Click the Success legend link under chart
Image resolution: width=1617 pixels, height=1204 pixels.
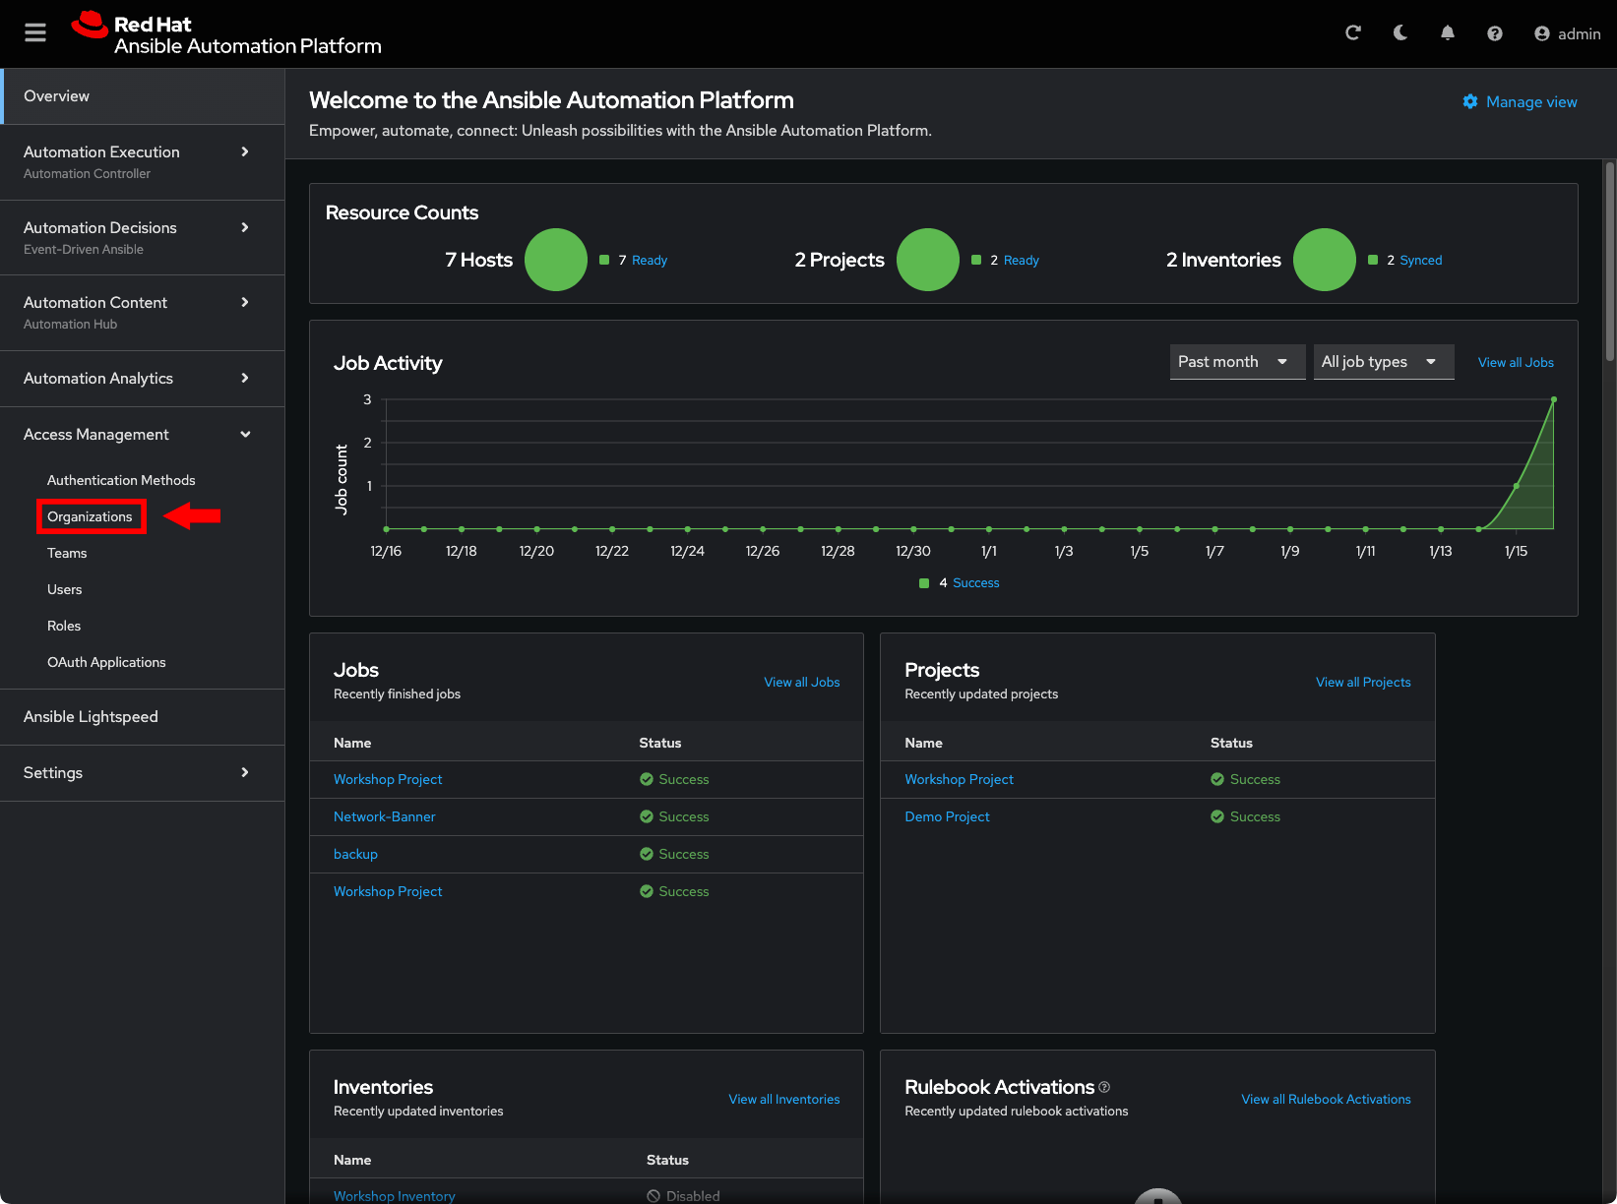pyautogui.click(x=976, y=583)
